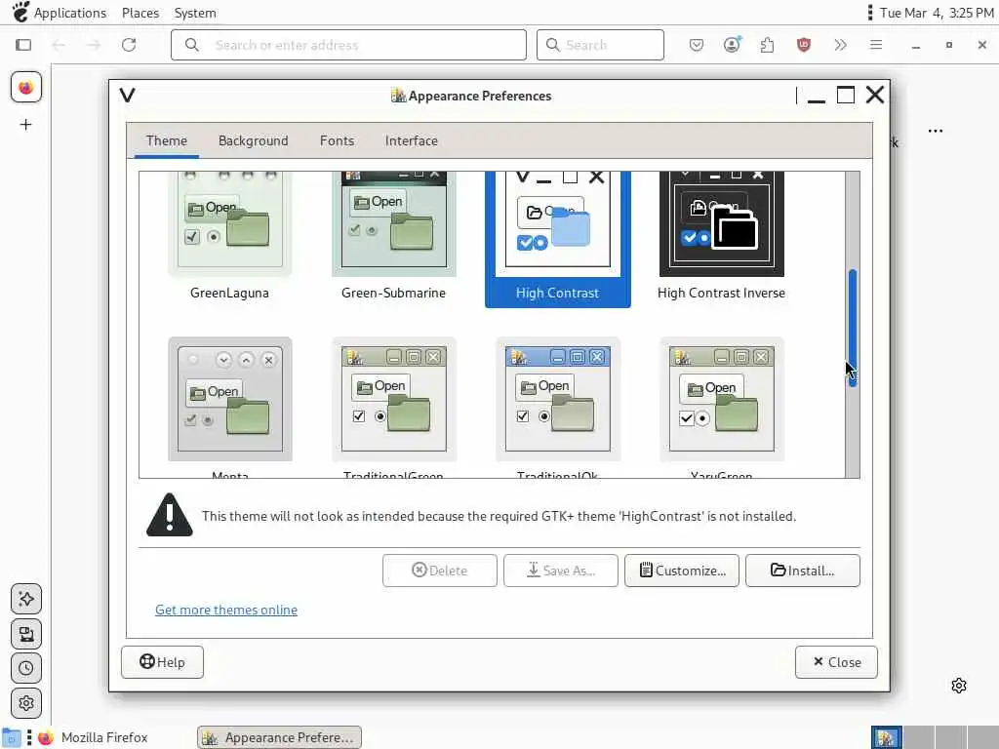Follow Get more themes online link

point(226,610)
